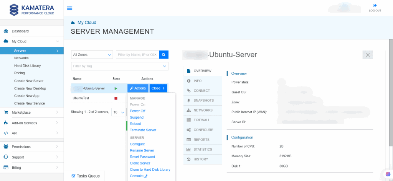Click the Add-on Services puzzle icon

click(x=6, y=123)
